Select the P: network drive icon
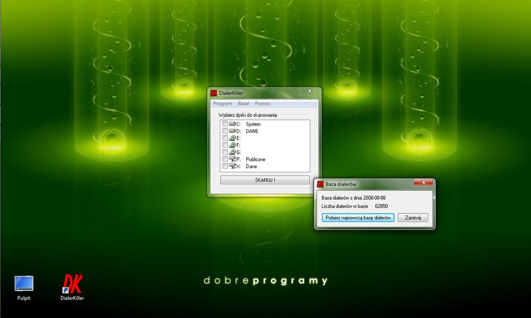The width and height of the screenshot is (531, 318). [232, 159]
